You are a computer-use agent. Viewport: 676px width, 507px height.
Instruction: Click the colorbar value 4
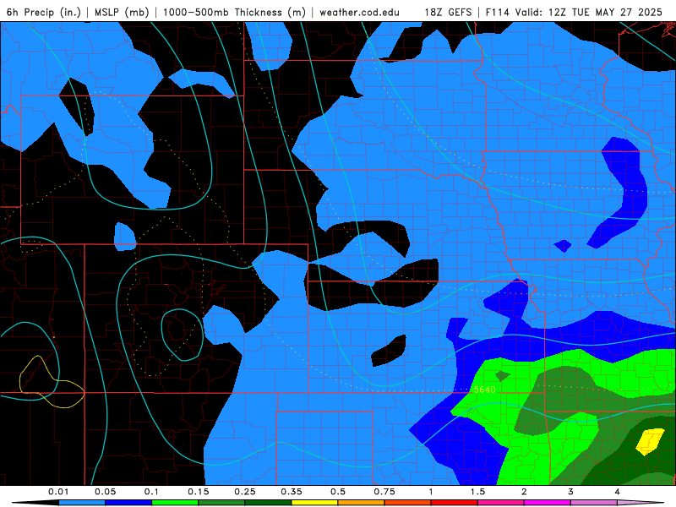point(618,492)
